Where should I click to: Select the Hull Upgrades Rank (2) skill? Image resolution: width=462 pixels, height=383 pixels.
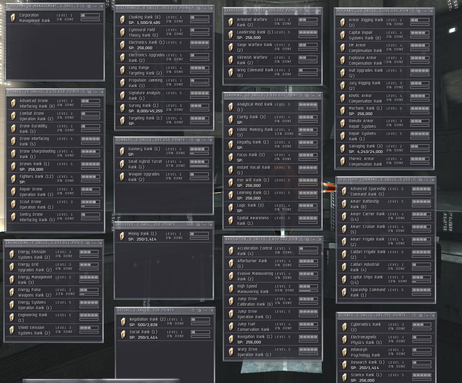click(x=384, y=73)
